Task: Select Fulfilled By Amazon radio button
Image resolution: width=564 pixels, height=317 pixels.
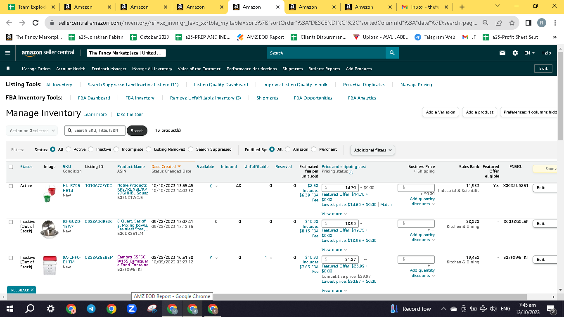Action: (x=288, y=149)
